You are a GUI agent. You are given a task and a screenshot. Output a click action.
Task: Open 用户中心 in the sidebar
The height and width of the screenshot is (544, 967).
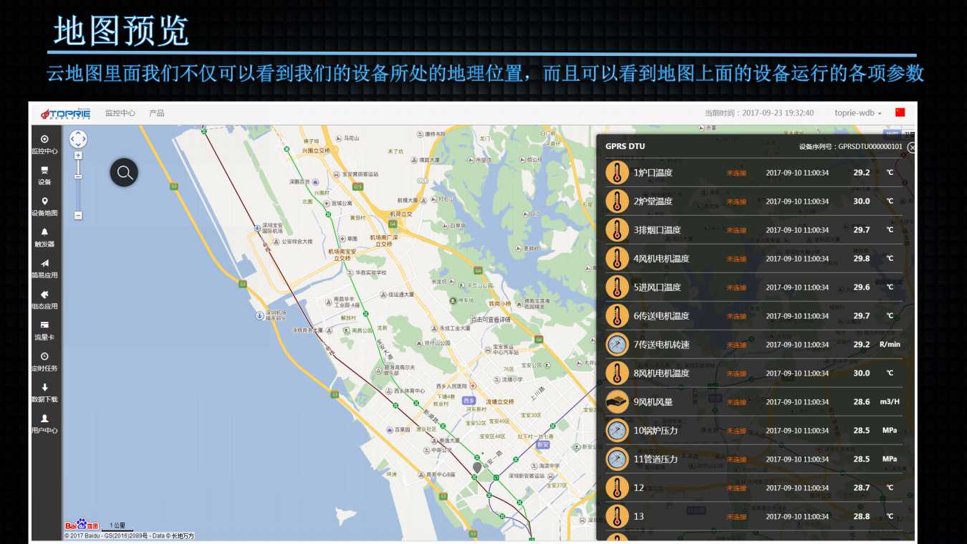44,423
